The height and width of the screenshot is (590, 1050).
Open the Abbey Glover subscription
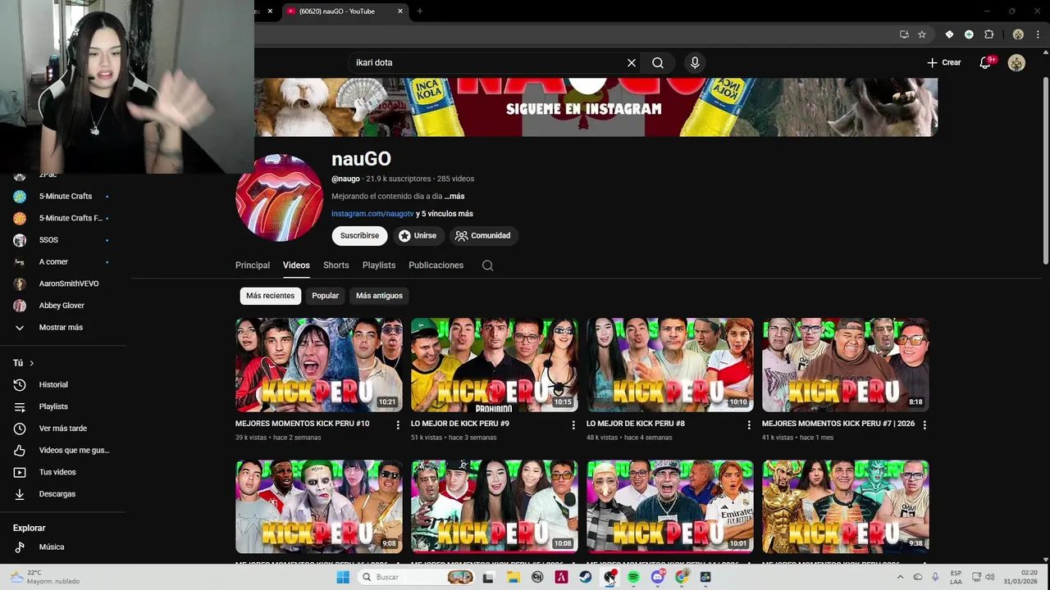(x=62, y=306)
